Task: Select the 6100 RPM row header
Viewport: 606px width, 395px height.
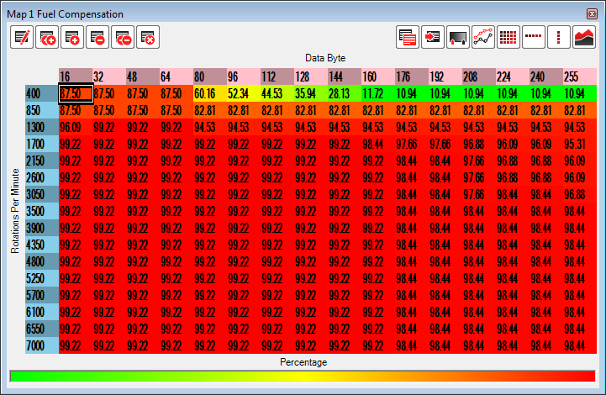Action: point(42,313)
